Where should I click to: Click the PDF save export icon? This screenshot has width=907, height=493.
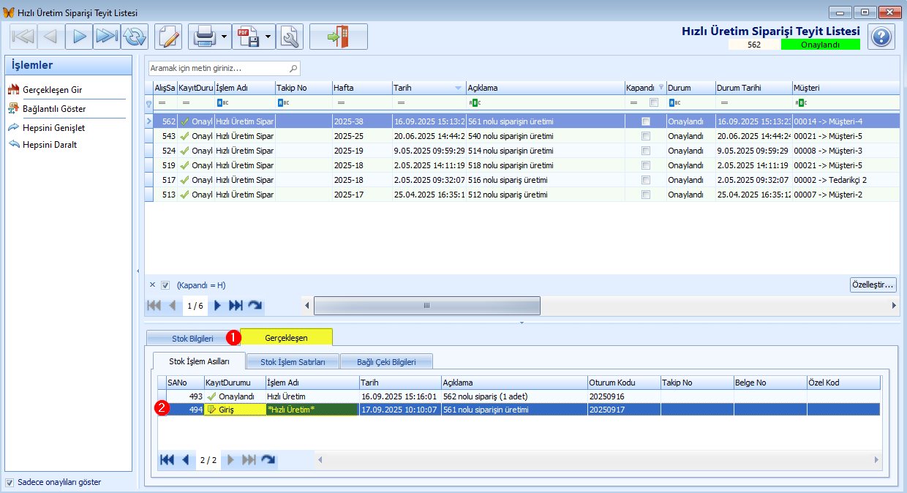(x=248, y=36)
